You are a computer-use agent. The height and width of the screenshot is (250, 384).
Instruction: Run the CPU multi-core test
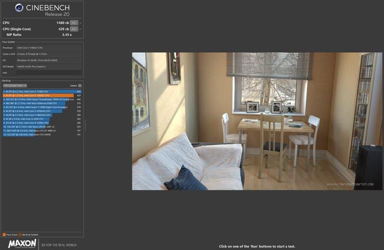[x=74, y=23]
